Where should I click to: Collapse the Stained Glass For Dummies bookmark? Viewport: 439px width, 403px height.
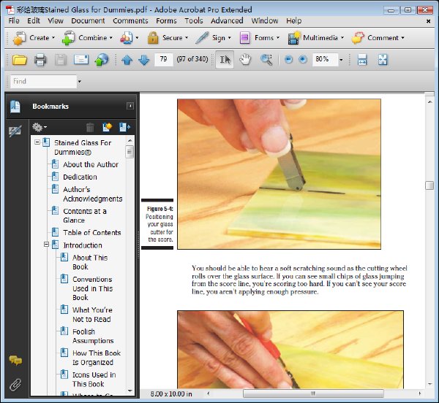coord(37,142)
